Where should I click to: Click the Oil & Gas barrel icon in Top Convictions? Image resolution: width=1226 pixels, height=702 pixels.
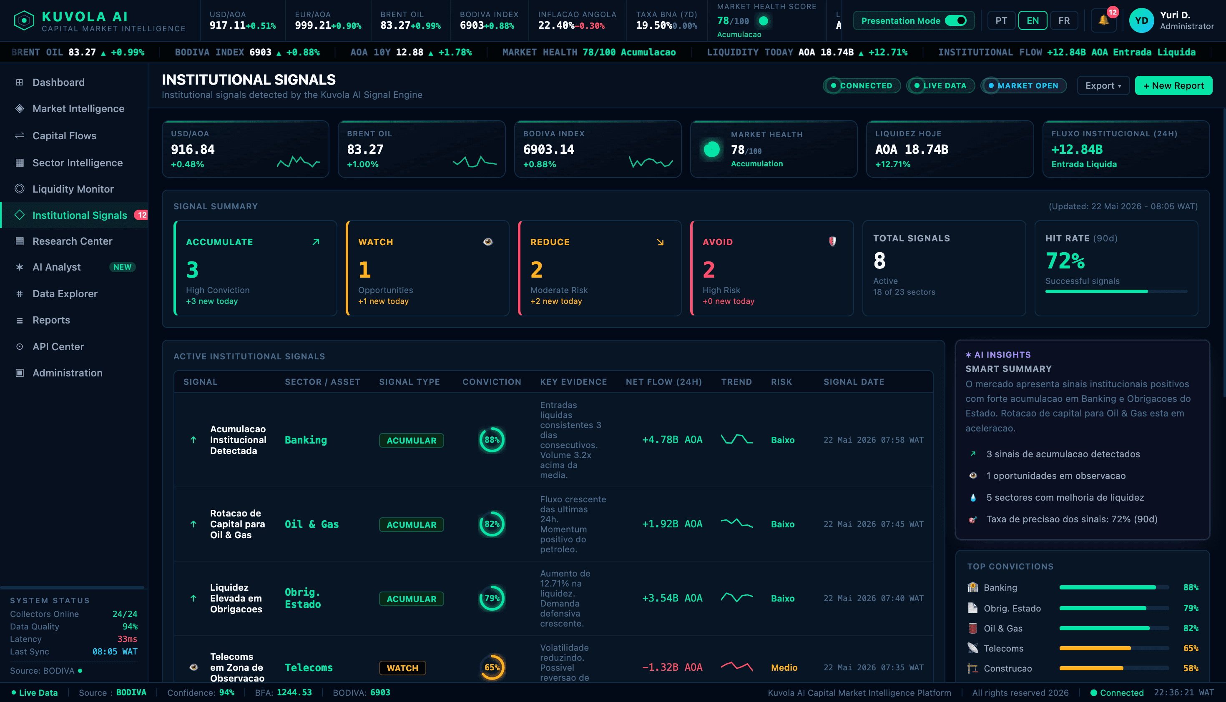coord(973,628)
